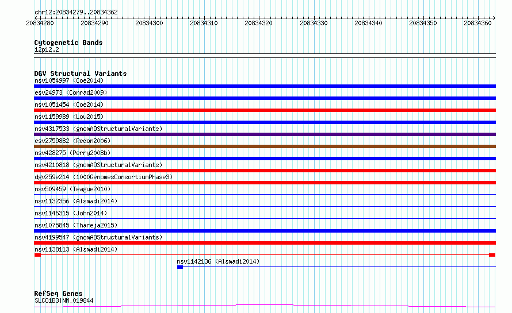The image size is (512, 313).
Task: Open the esv24973 (Conrad2009) label
Action: 71,92
